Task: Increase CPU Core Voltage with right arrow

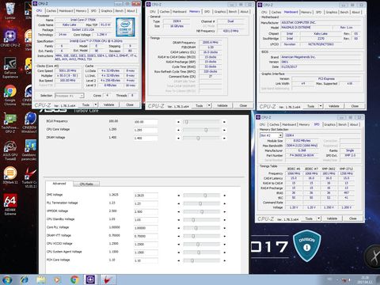Action: pos(224,130)
